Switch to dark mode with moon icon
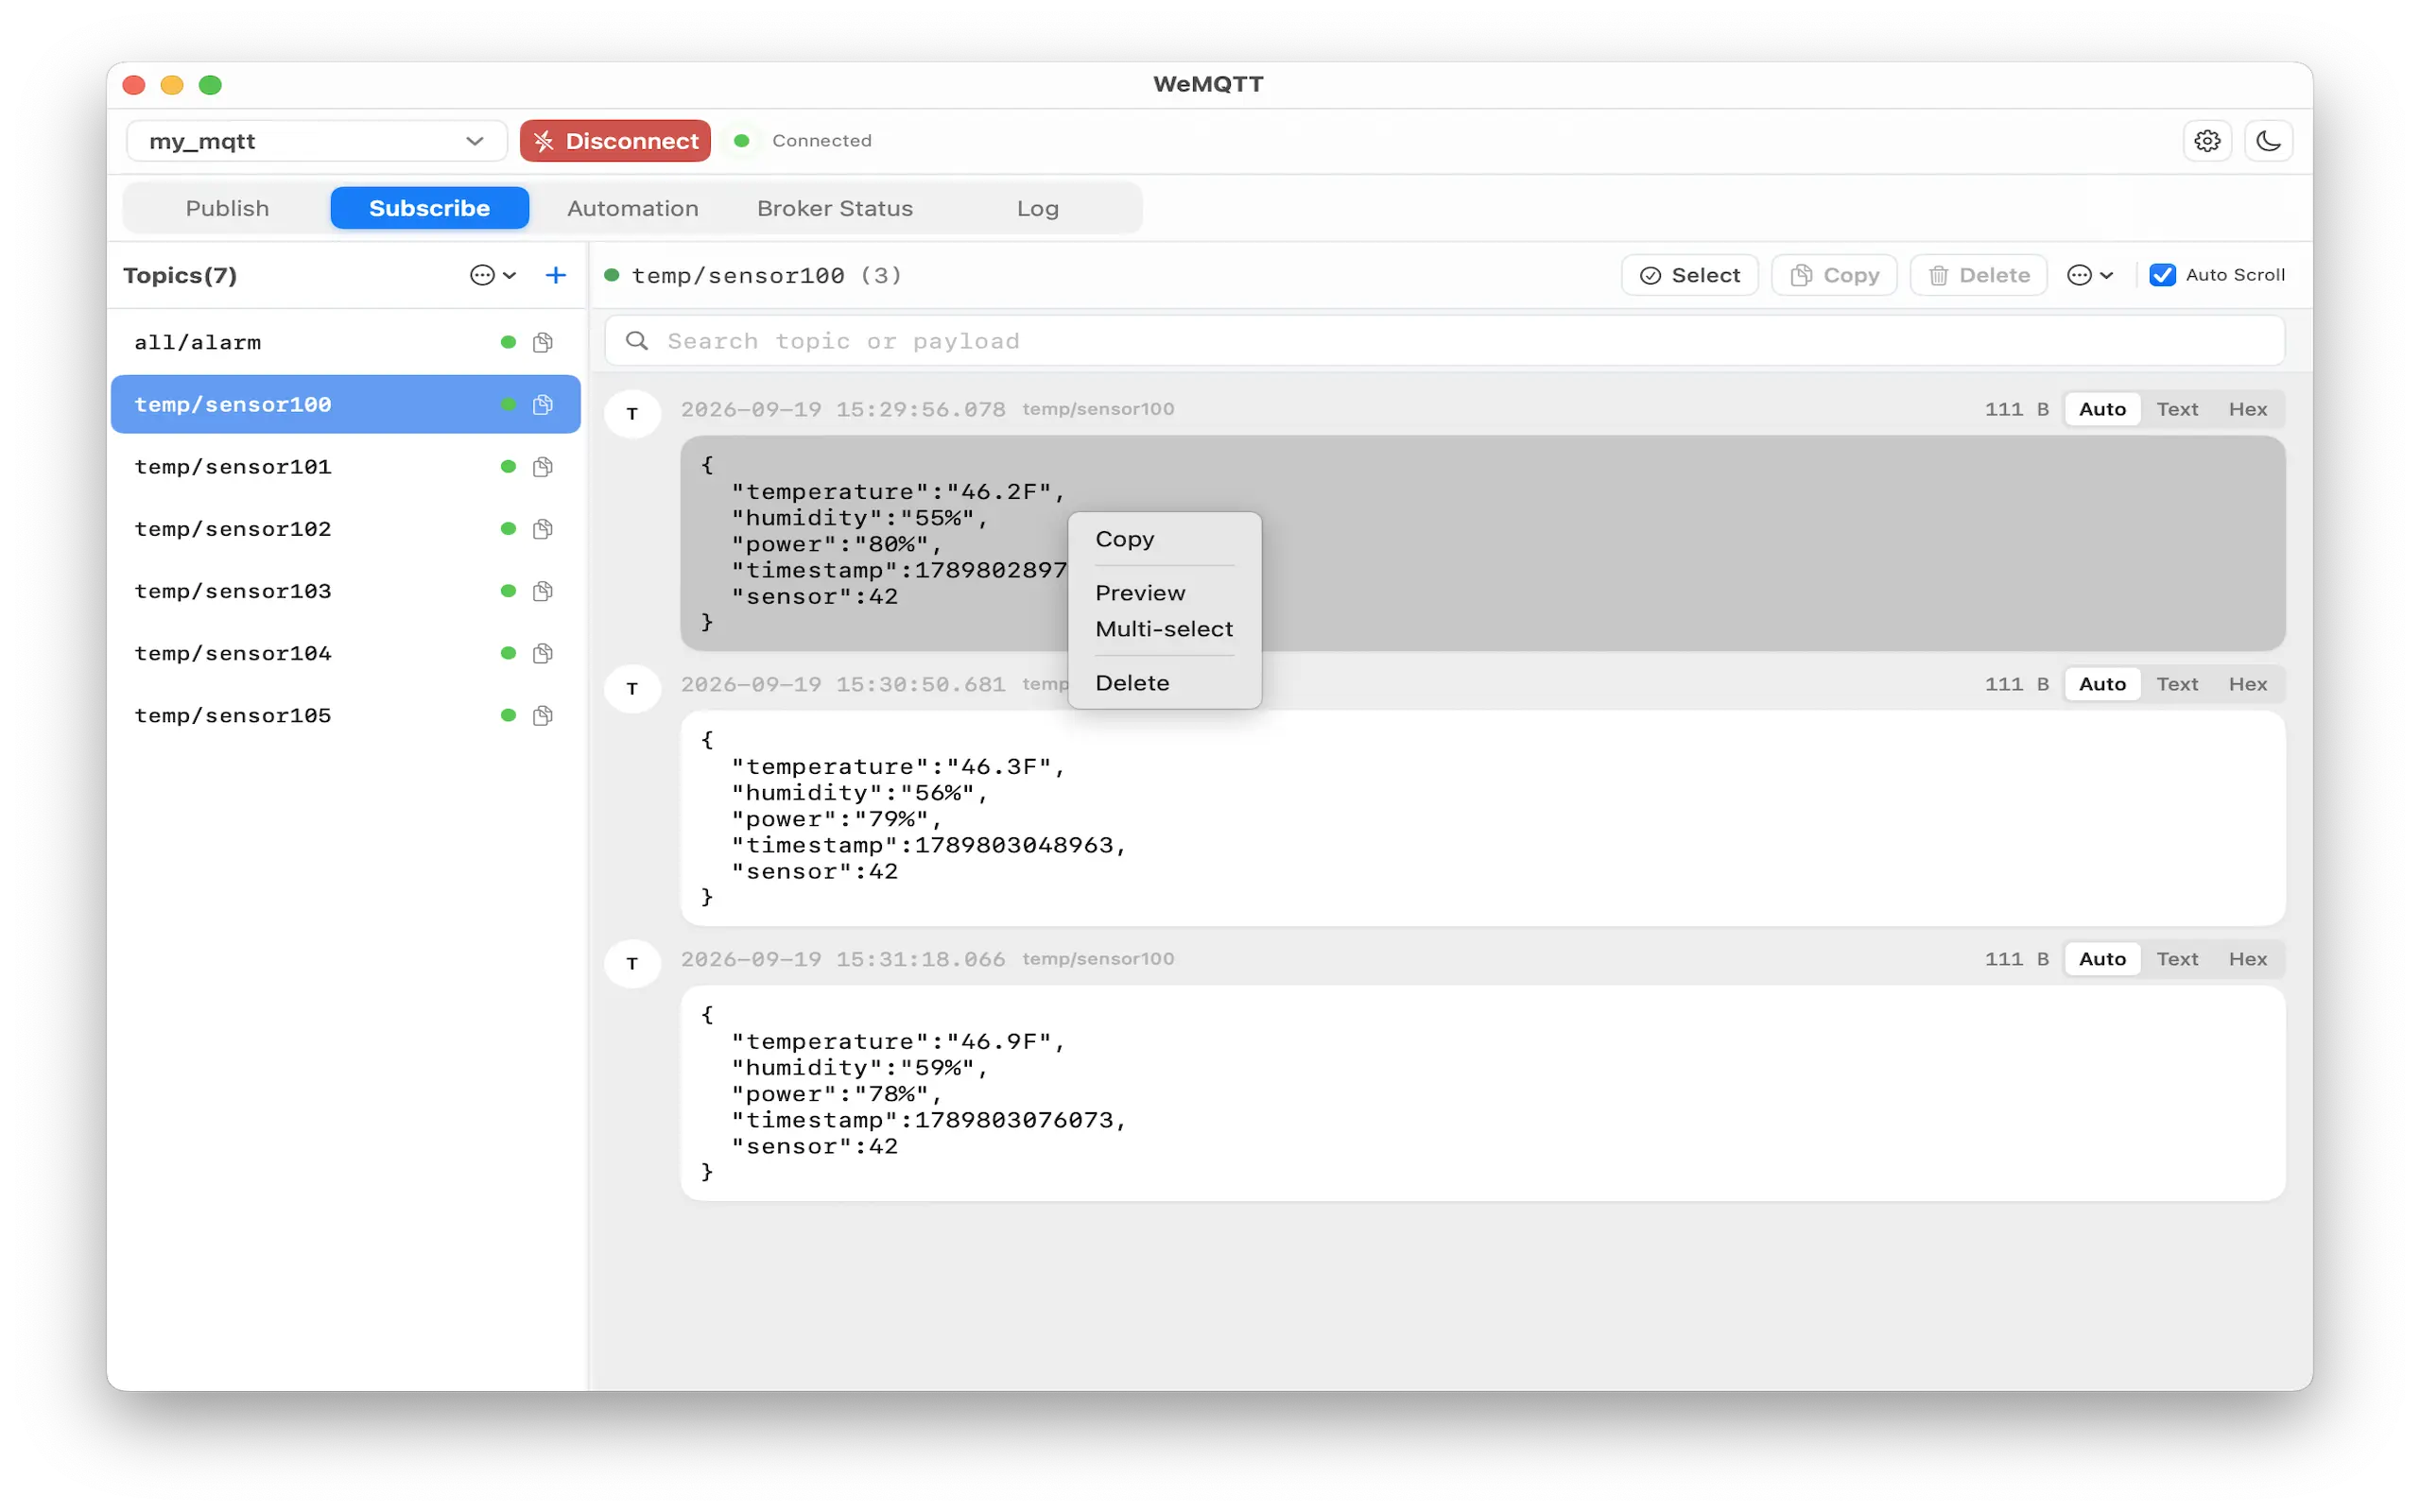The width and height of the screenshot is (2420, 1512). point(2268,141)
